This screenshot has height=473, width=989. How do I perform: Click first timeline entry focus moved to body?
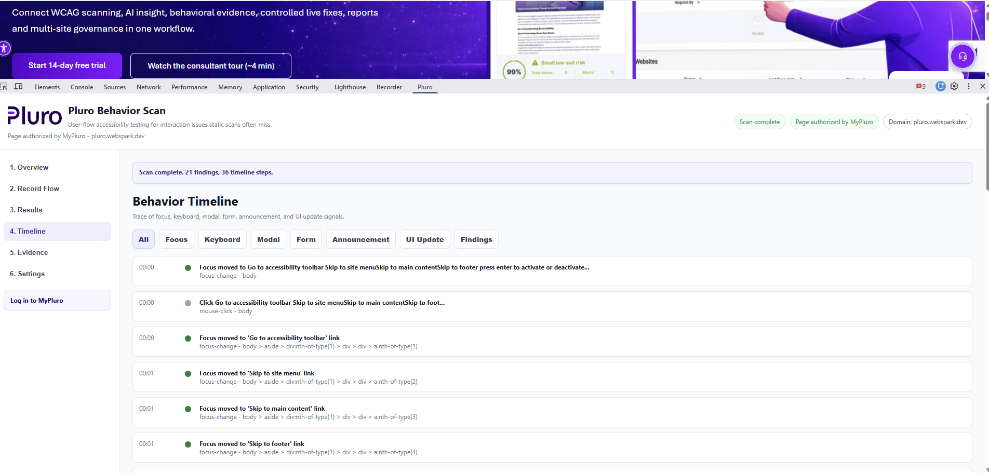point(552,271)
